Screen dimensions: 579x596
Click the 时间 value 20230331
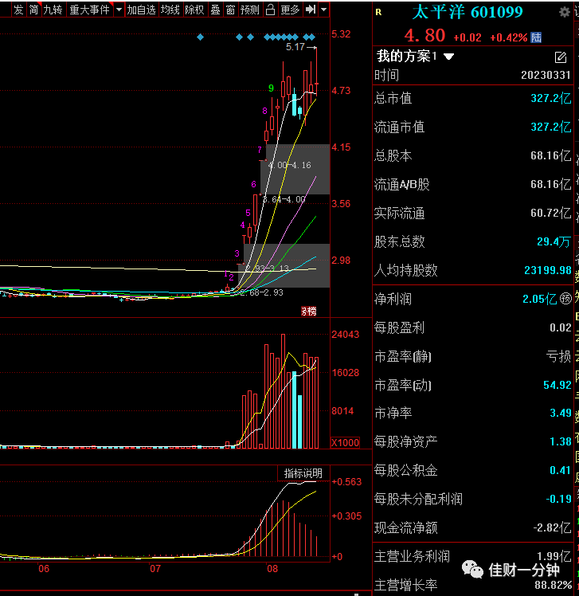tap(546, 75)
